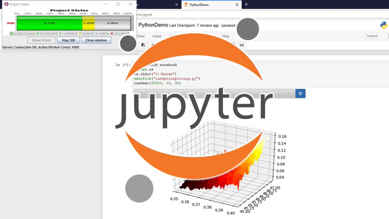Click the server connection status text

click(x=41, y=47)
